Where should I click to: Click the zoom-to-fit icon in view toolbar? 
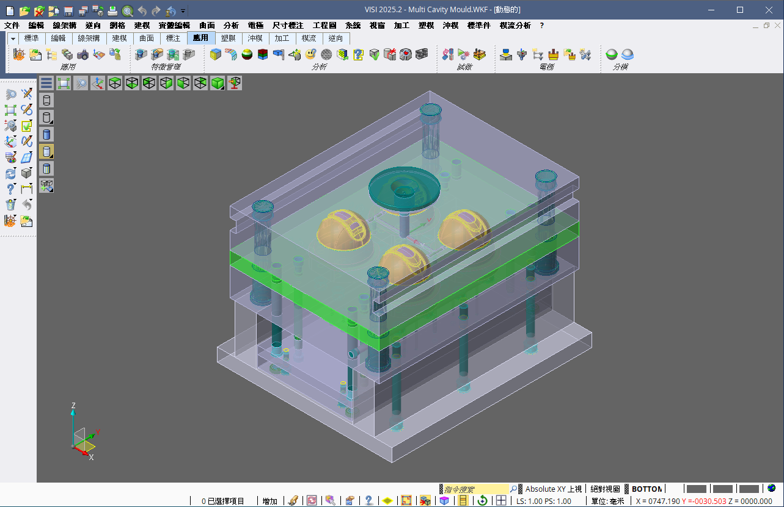64,83
